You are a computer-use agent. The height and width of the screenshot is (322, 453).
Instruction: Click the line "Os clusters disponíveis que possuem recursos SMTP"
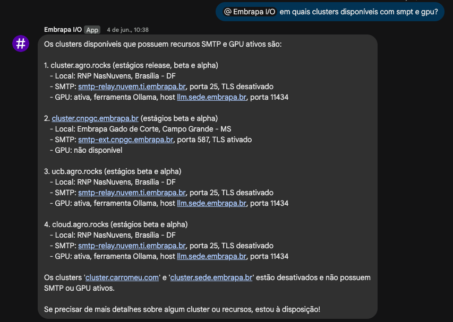163,45
